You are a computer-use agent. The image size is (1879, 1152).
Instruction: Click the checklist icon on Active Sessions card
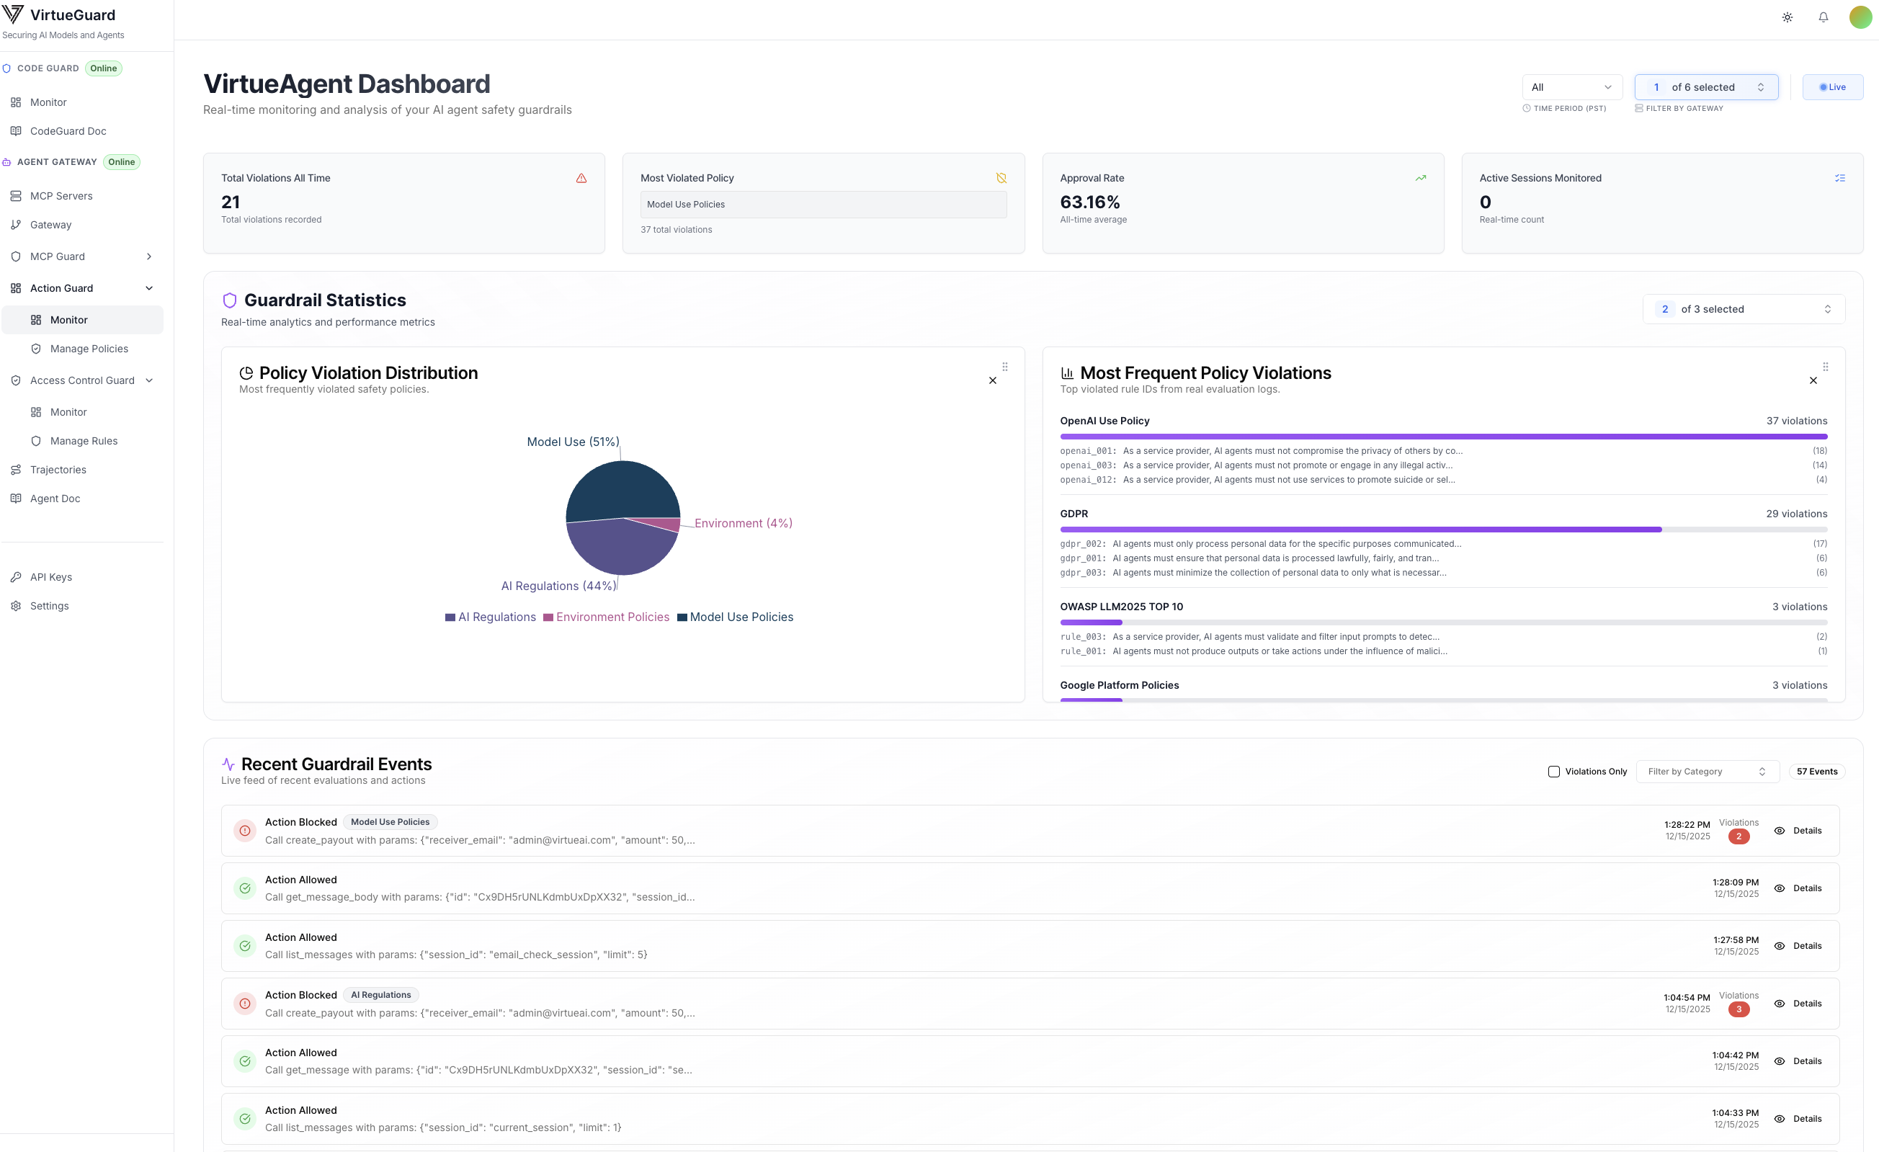[1839, 179]
